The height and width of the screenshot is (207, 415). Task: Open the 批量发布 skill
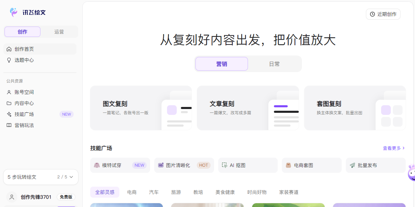pyautogui.click(x=376, y=165)
